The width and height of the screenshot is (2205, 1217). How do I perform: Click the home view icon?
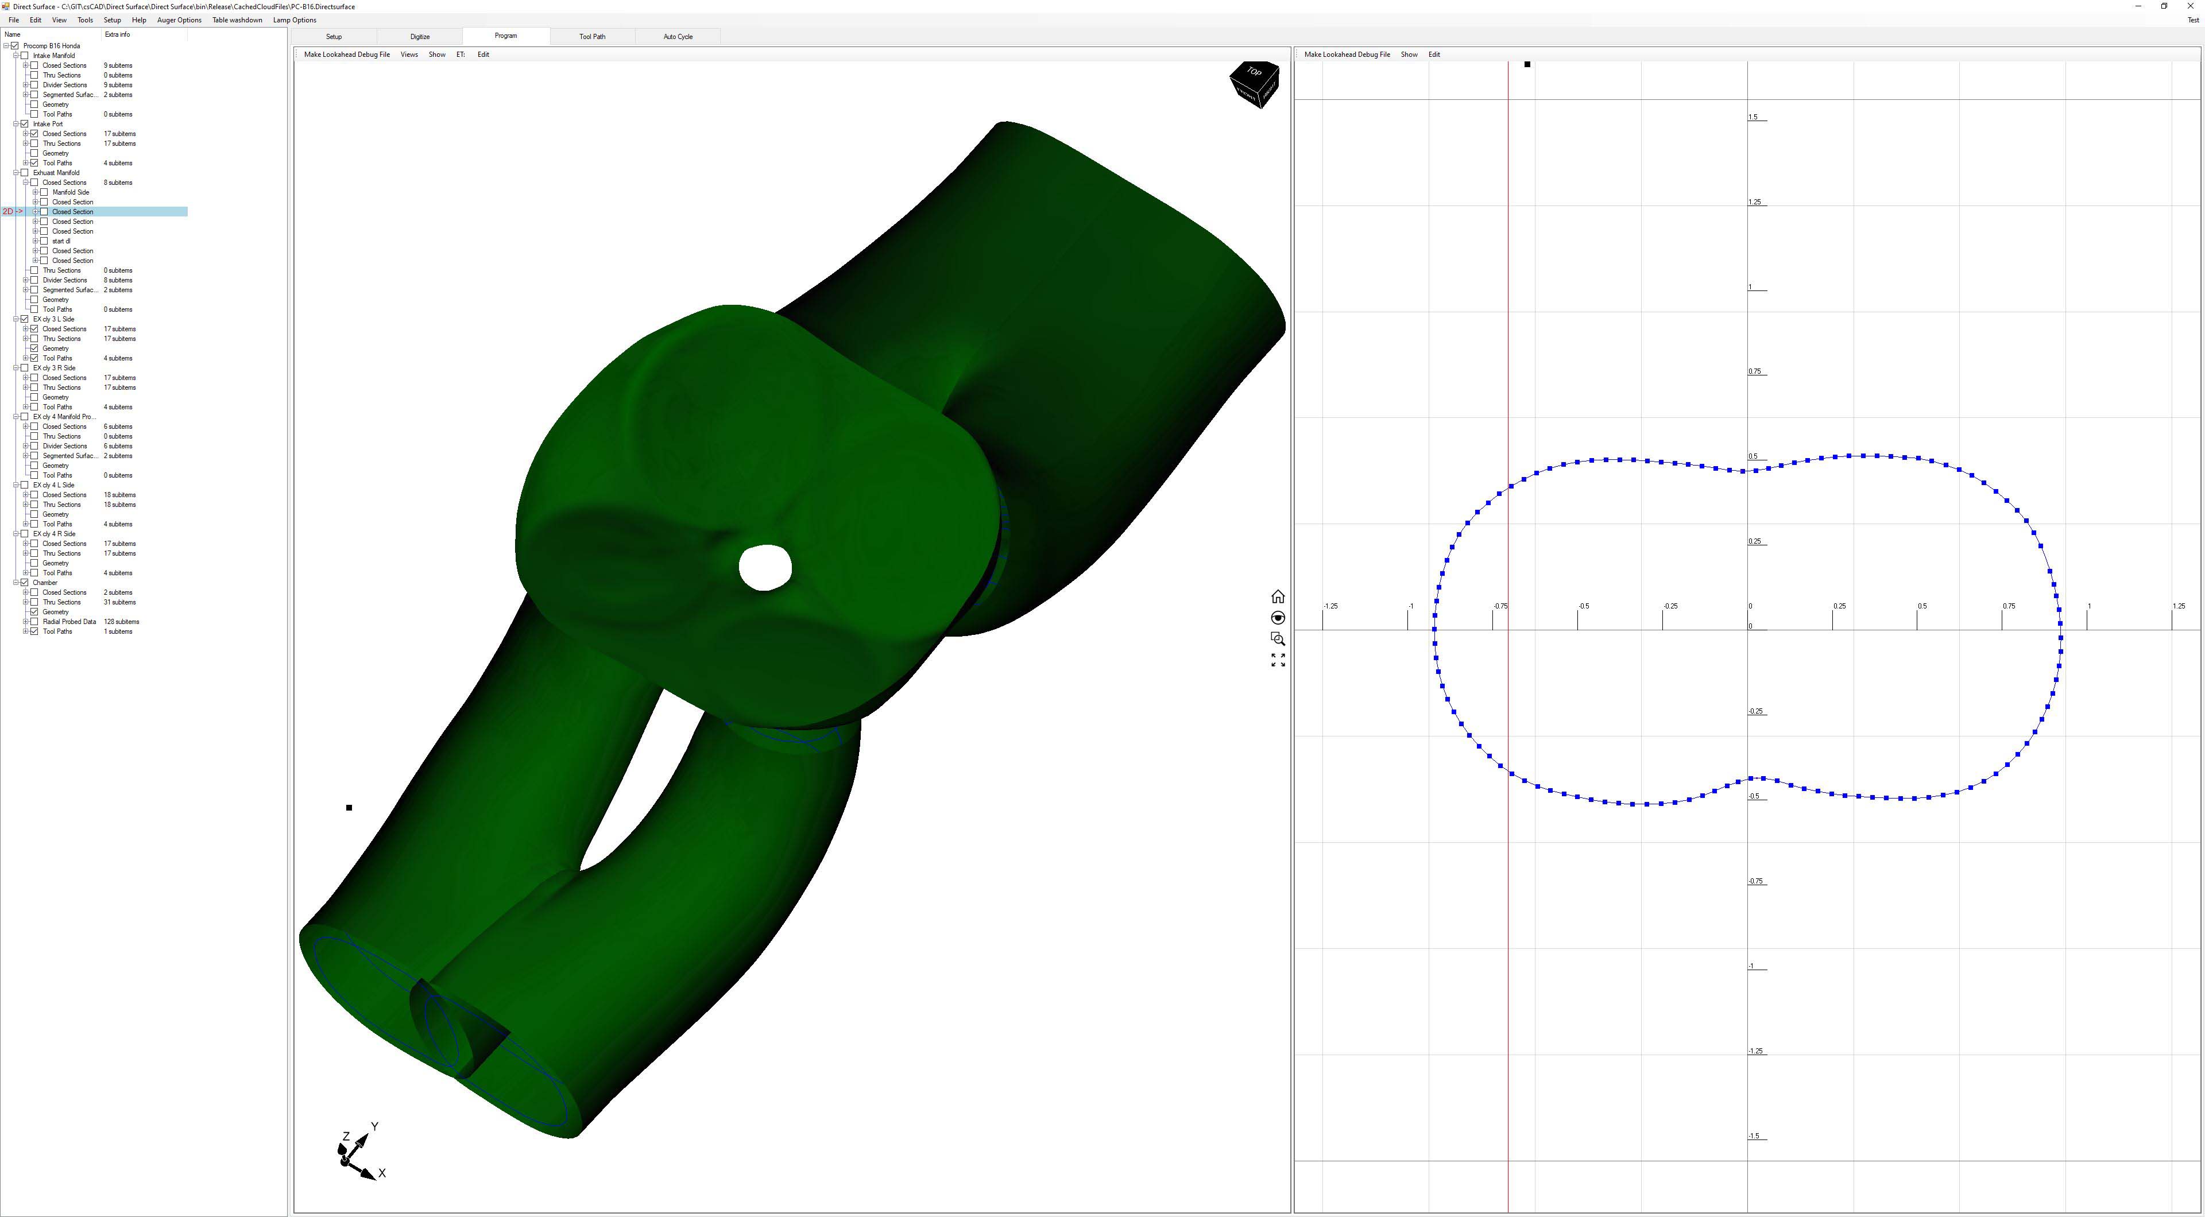pos(1278,596)
